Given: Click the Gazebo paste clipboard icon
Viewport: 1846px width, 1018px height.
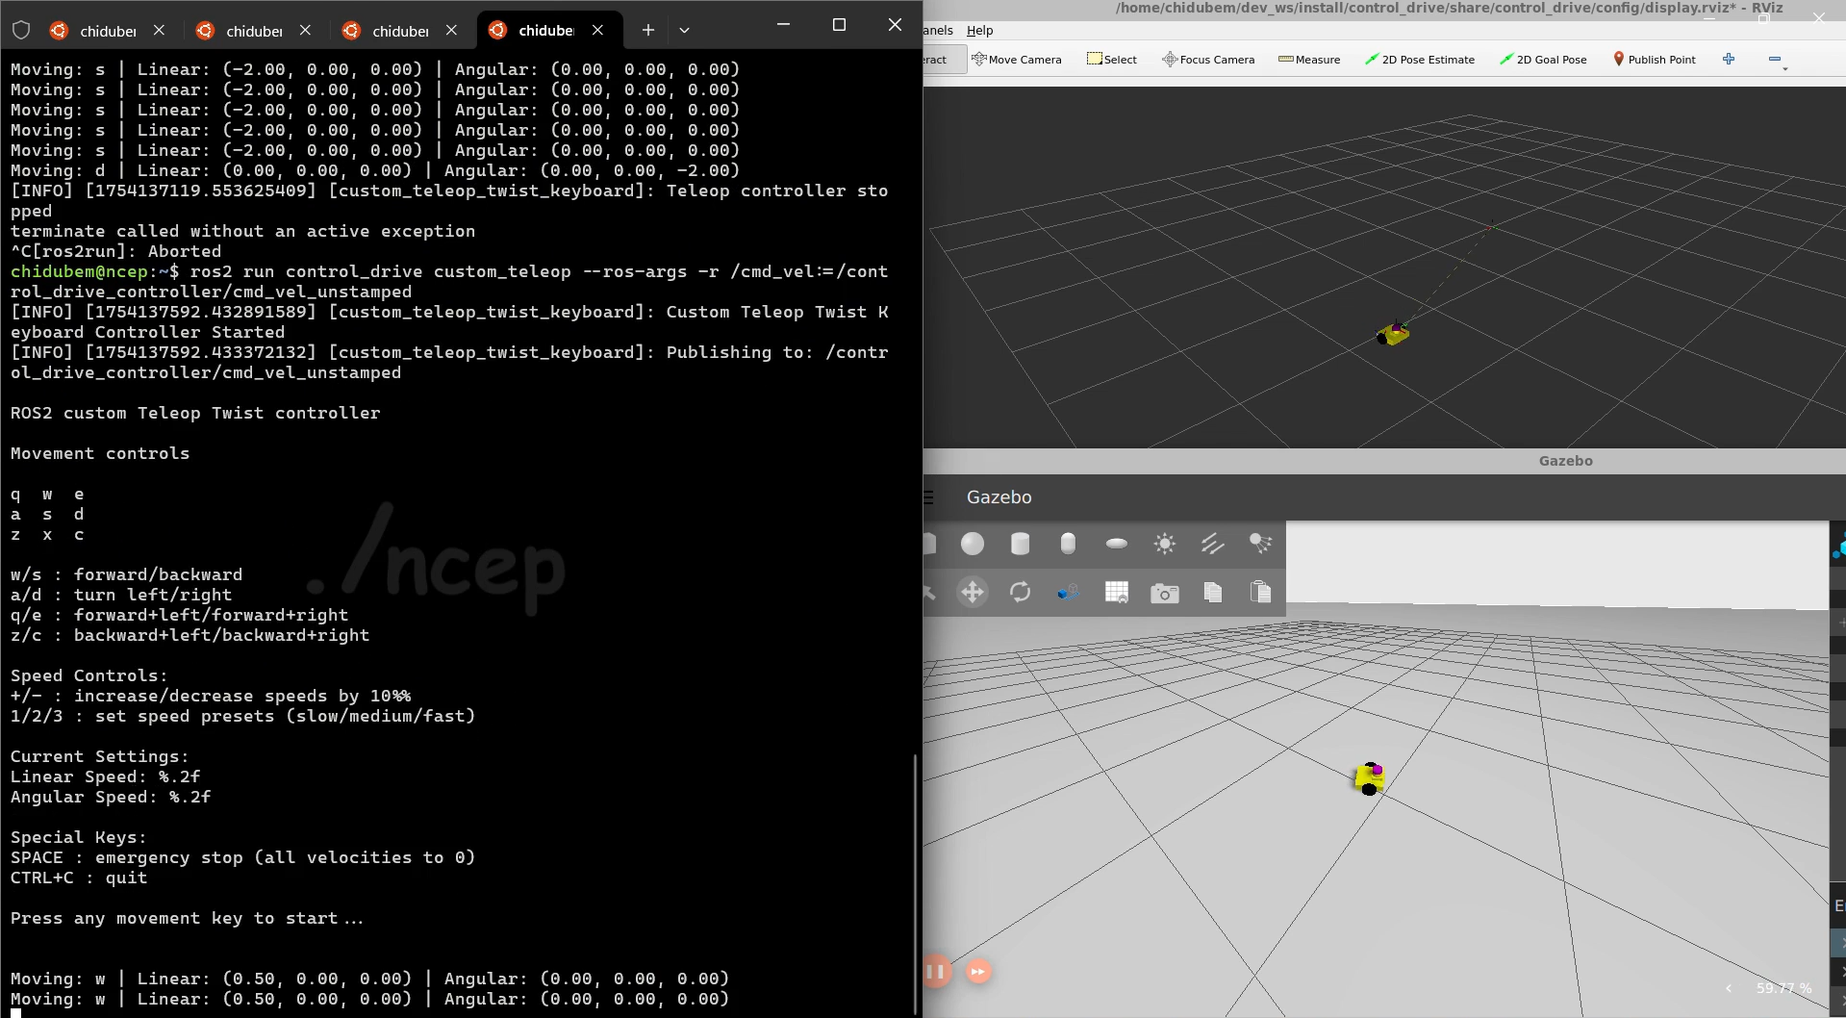Looking at the screenshot, I should pos(1260,592).
